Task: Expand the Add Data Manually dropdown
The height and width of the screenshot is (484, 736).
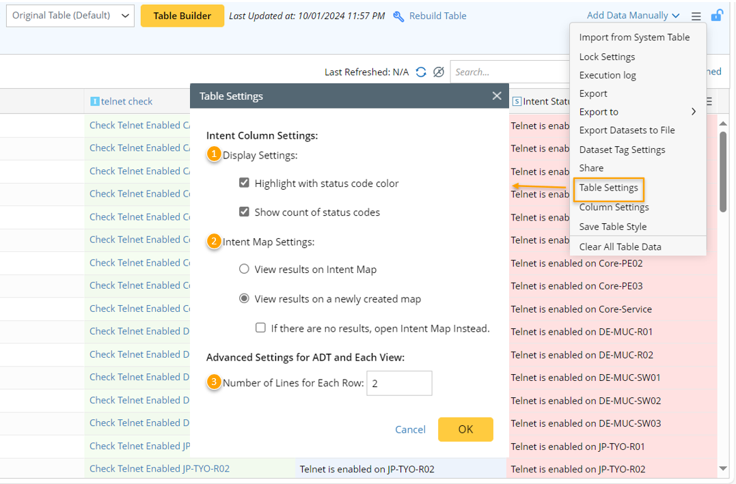Action: point(633,16)
